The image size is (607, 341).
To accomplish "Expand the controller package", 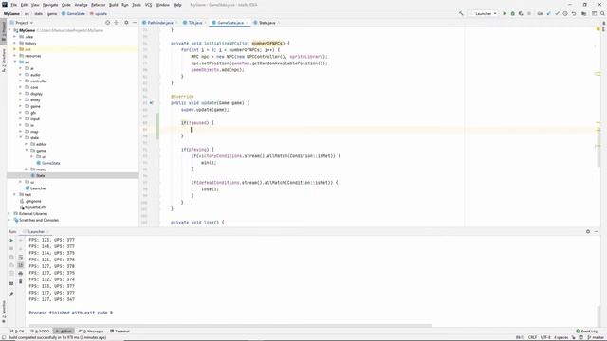I will pyautogui.click(x=20, y=81).
